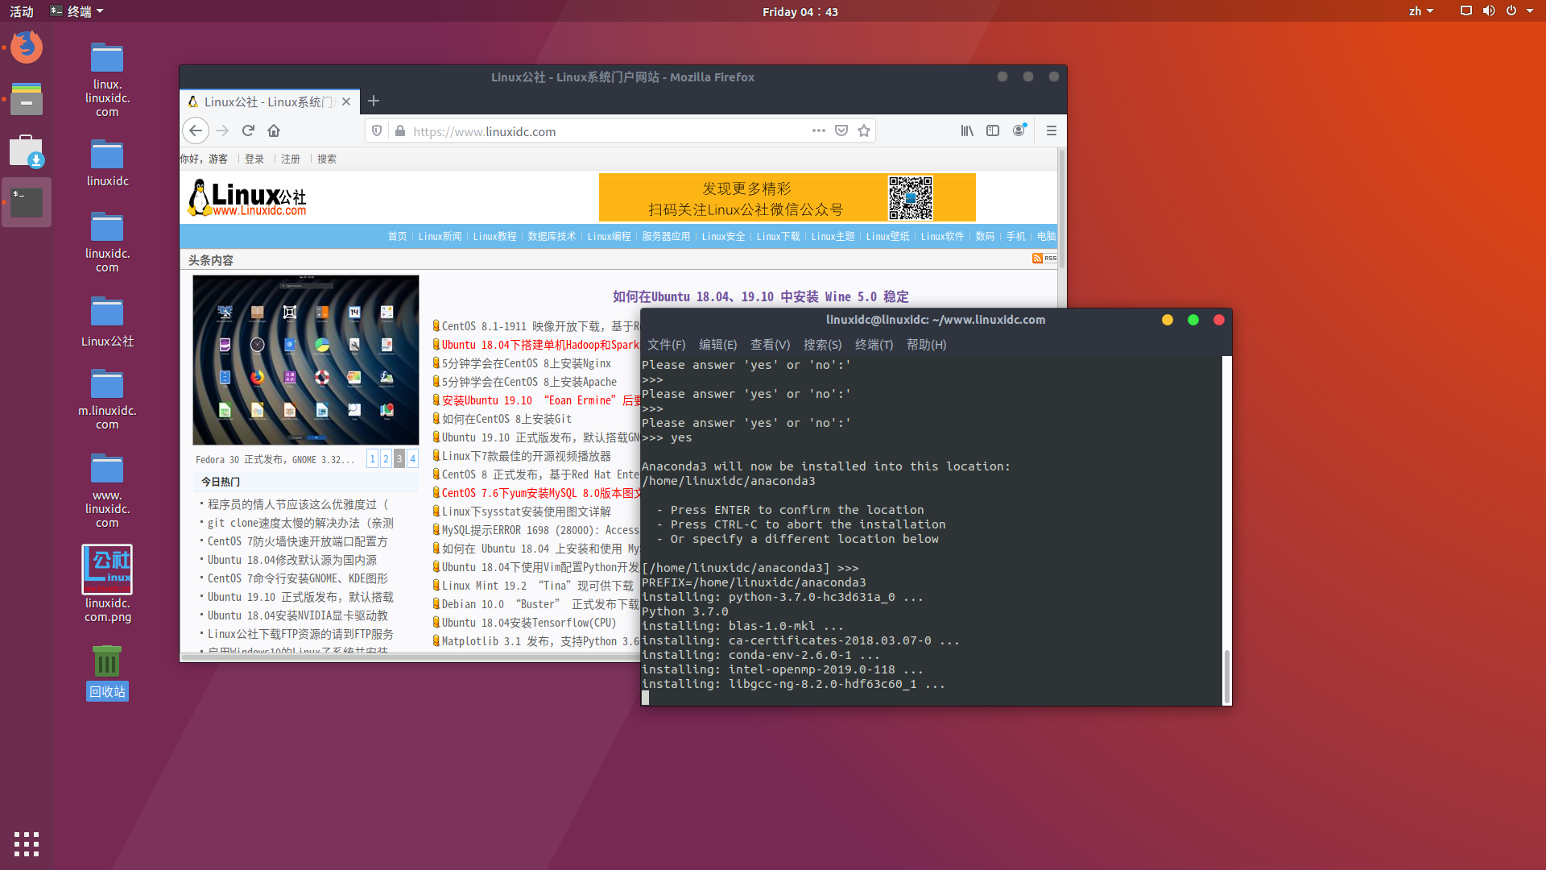Open the Wine 5.0 installation headline
1546x870 pixels.
click(759, 296)
